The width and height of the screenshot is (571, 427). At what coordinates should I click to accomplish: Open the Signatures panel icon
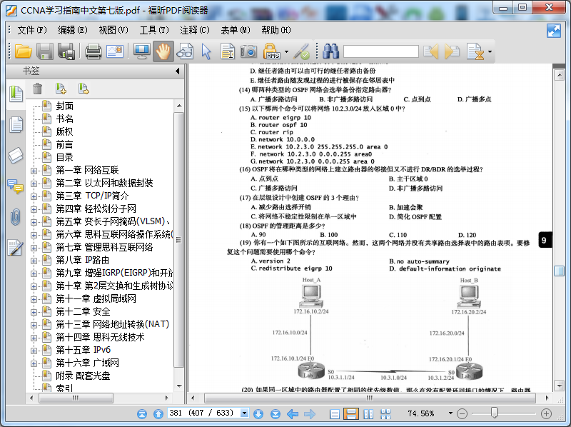click(15, 247)
